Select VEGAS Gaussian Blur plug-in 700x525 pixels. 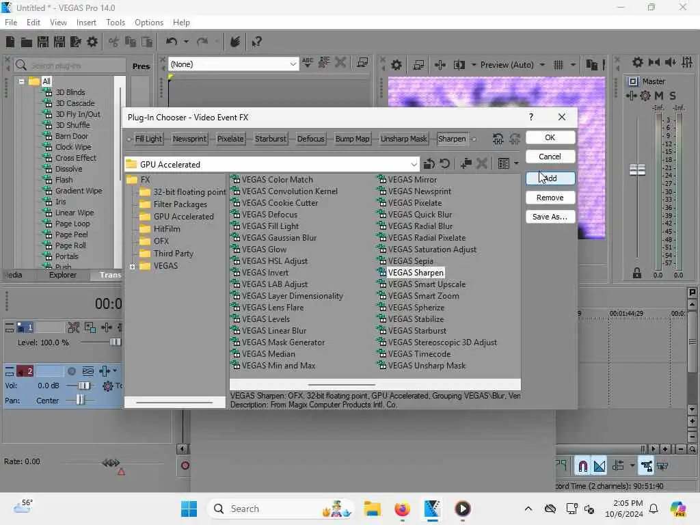279,238
